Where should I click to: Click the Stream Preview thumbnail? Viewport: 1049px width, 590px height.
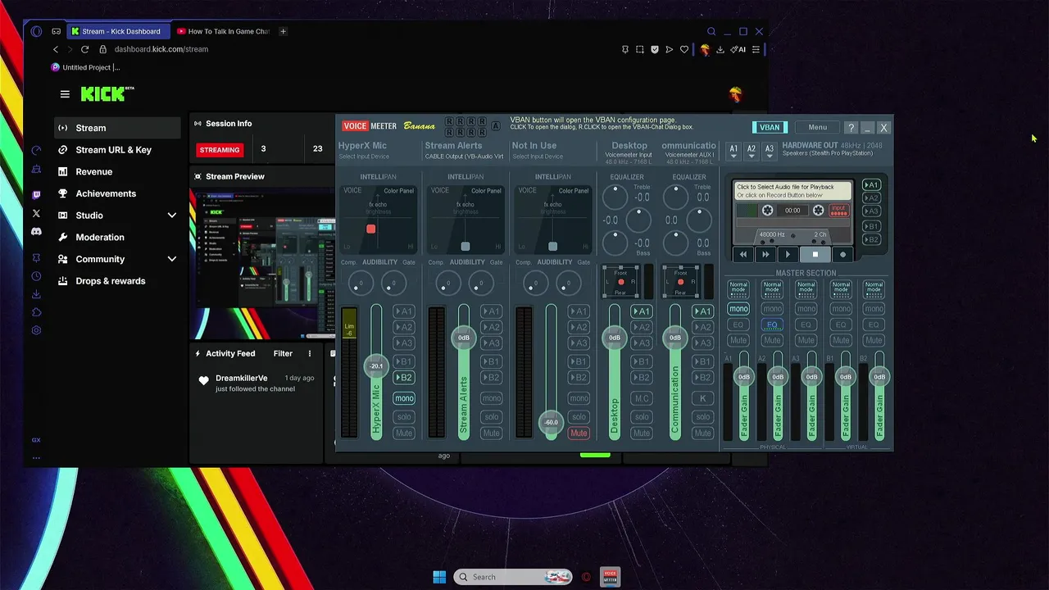pyautogui.click(x=263, y=264)
